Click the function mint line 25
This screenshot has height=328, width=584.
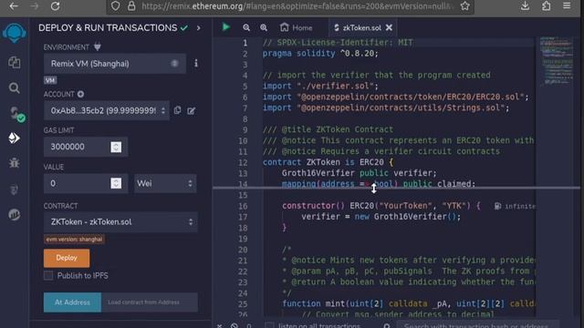tap(408, 303)
